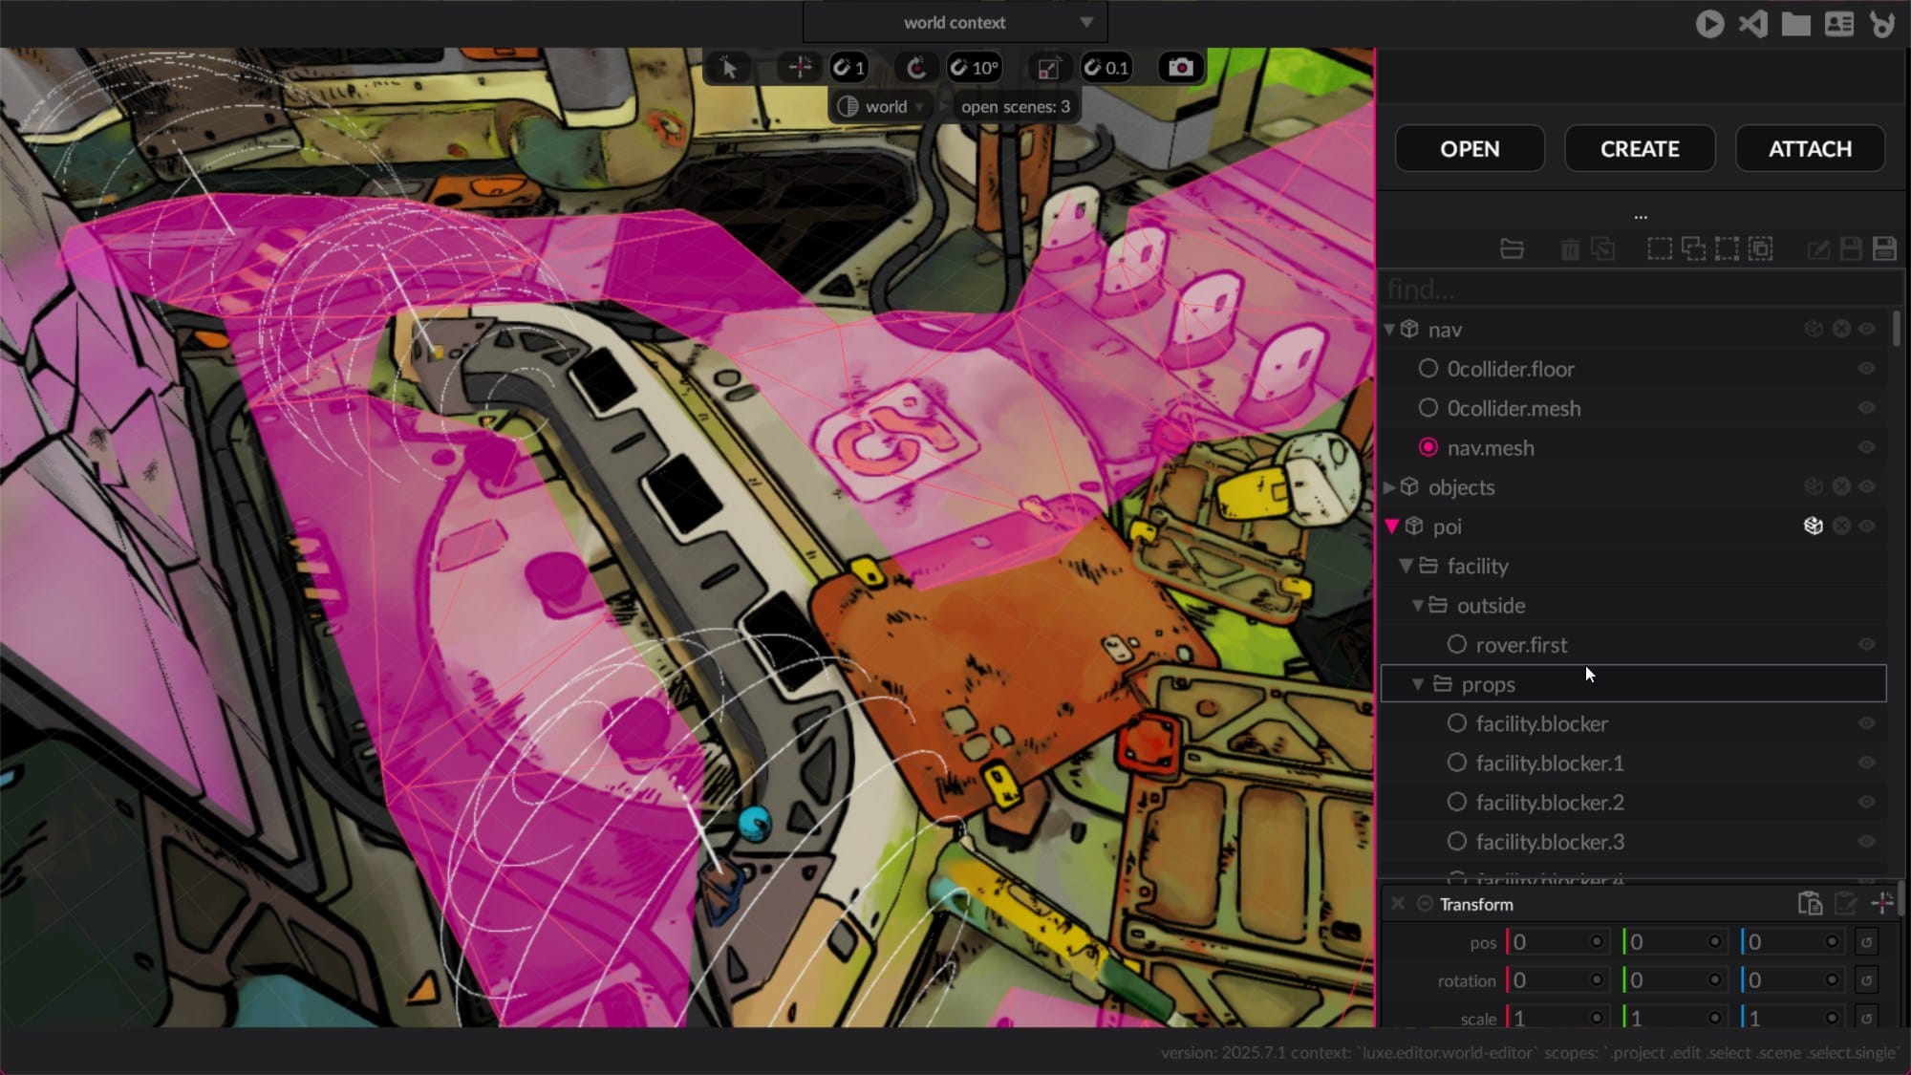Click the CREATE button
The height and width of the screenshot is (1075, 1911).
tap(1640, 149)
